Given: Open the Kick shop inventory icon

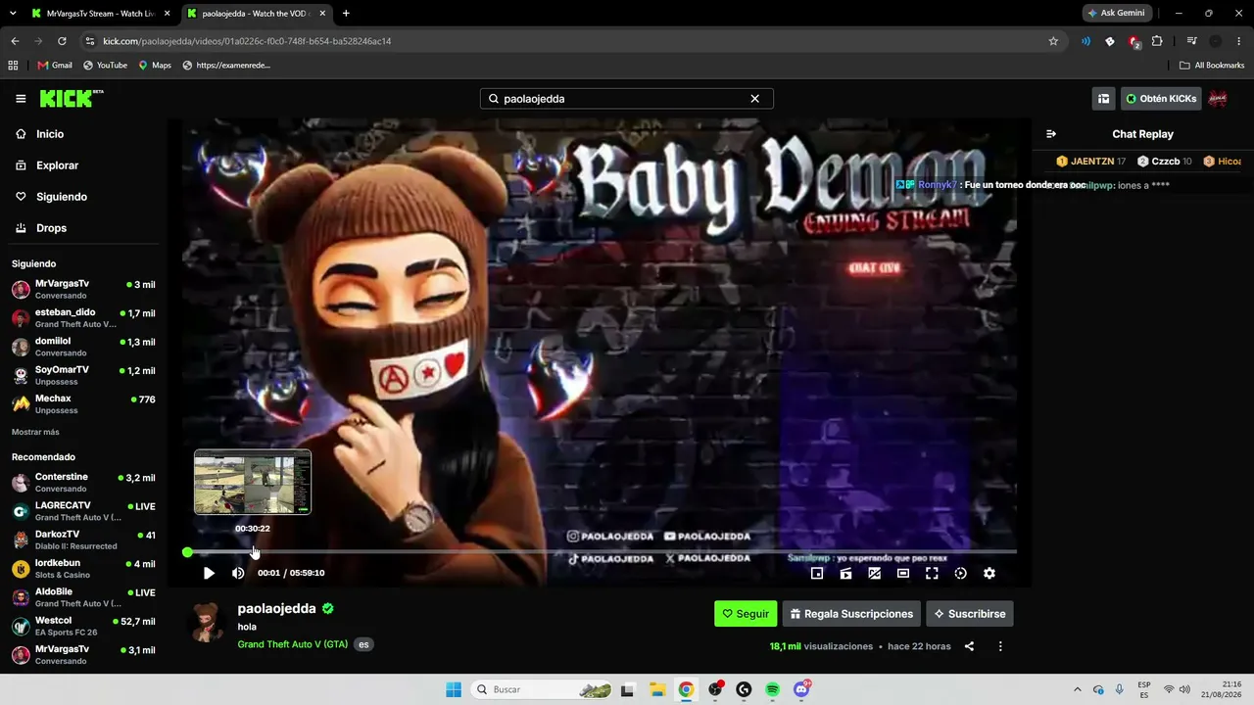Looking at the screenshot, I should point(1103,99).
